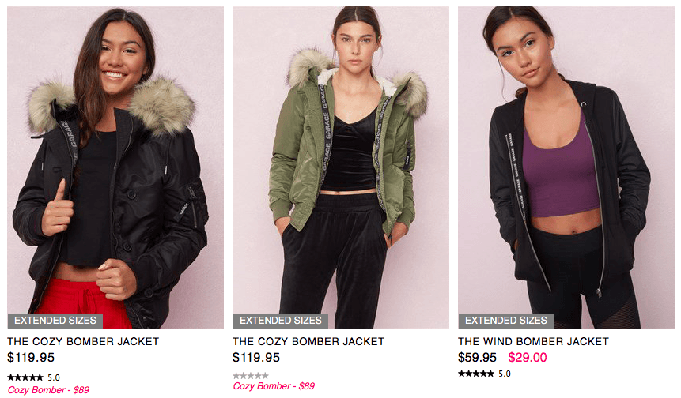
Task: Click Extended Sizes badge on Wind Bomber
Action: [x=506, y=321]
